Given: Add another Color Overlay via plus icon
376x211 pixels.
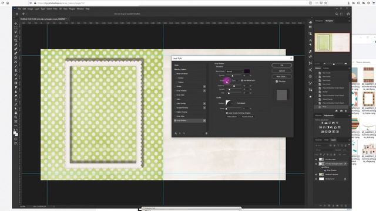Looking at the screenshot, I should (x=204, y=104).
